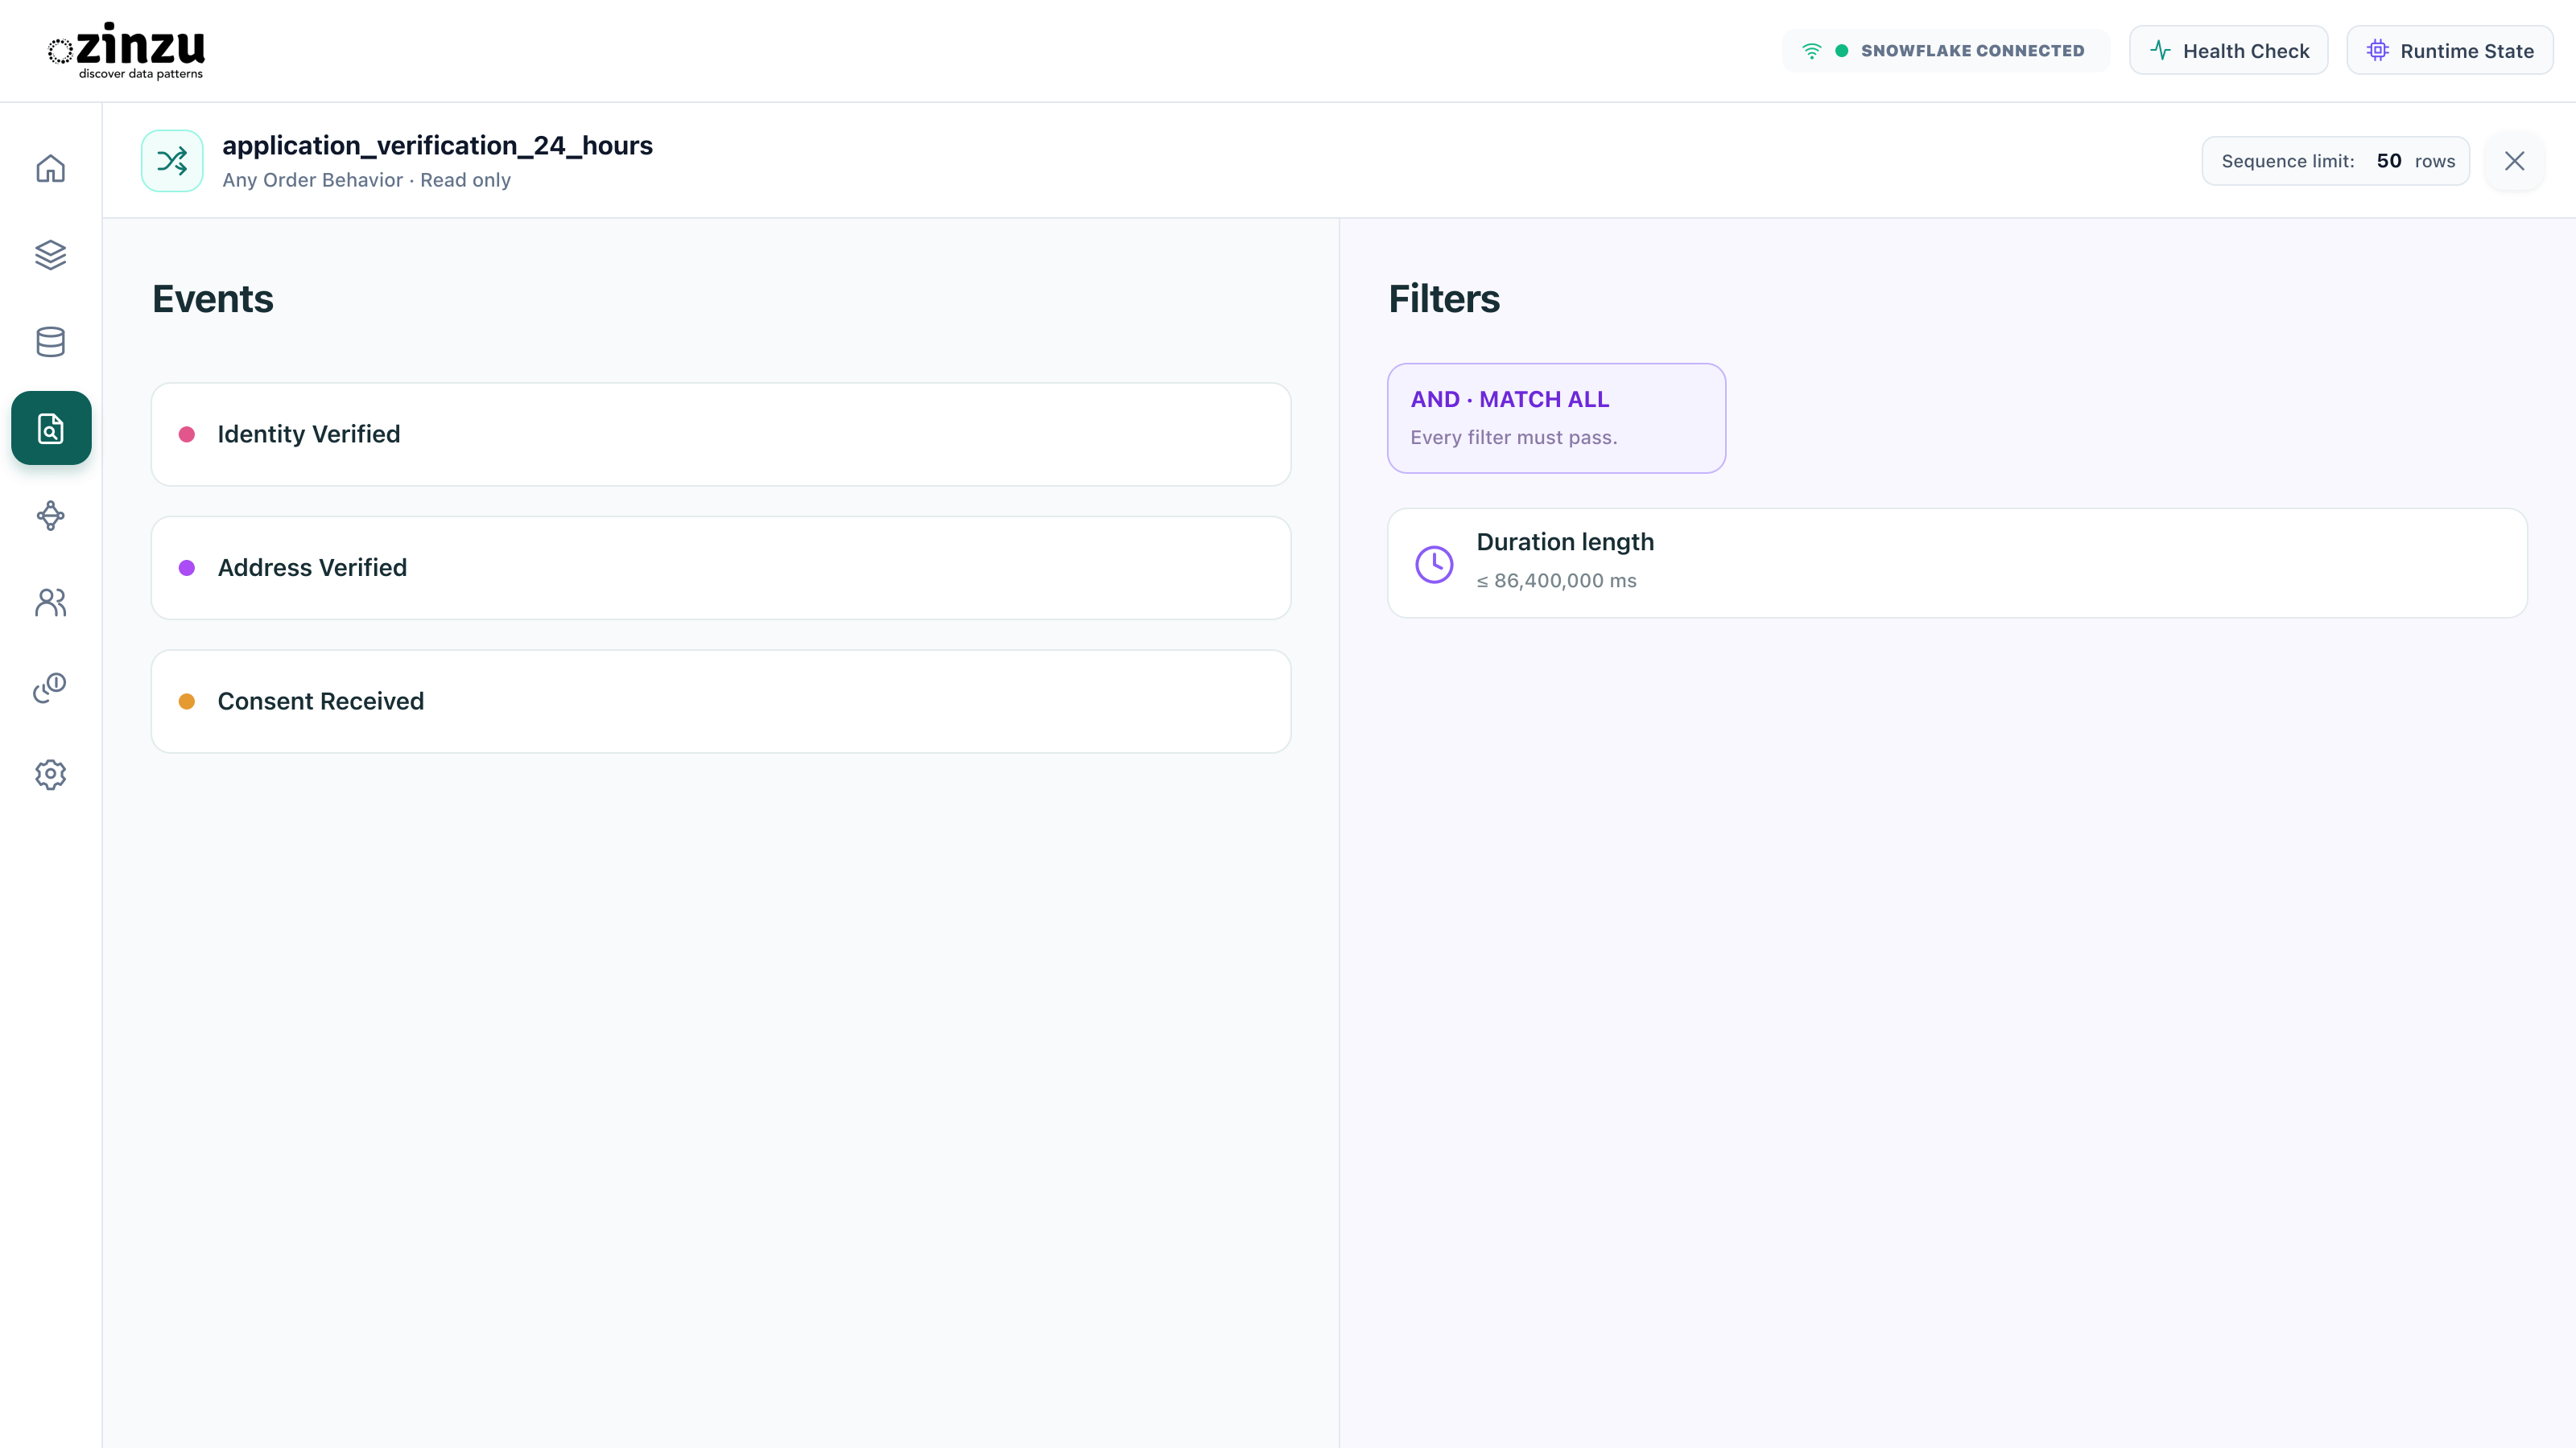
Task: Open the network nodes sidebar icon
Action: click(x=50, y=516)
